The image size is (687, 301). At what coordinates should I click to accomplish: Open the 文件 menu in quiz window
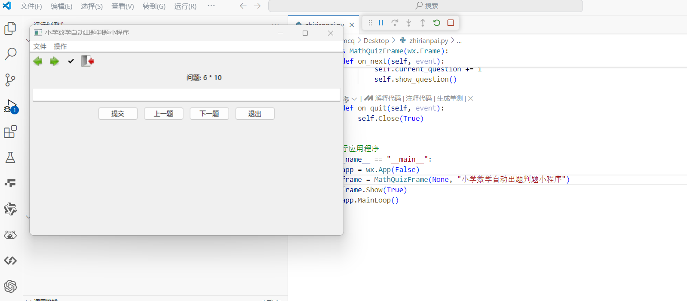pyautogui.click(x=40, y=46)
